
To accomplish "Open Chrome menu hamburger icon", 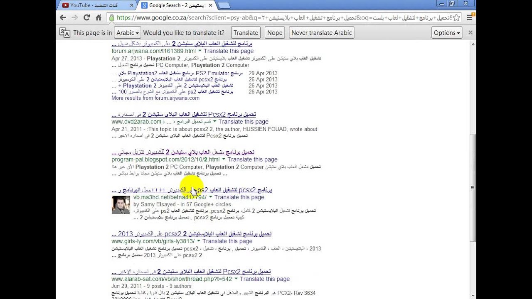I will 470,17.
